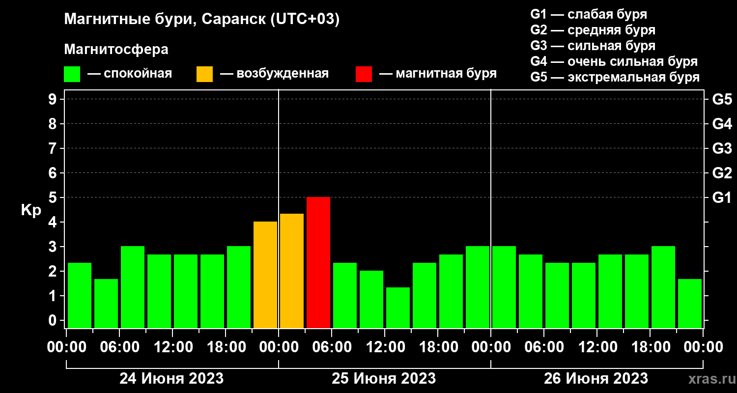Click the first "00:00" tick label at chart start
Screen dimensions: 737x393
pyautogui.click(x=66, y=347)
